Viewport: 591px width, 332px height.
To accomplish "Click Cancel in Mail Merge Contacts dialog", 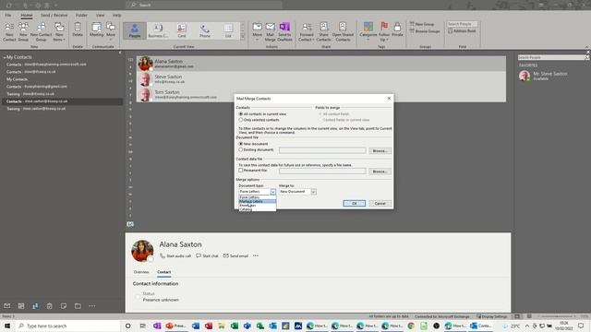I will click(380, 203).
